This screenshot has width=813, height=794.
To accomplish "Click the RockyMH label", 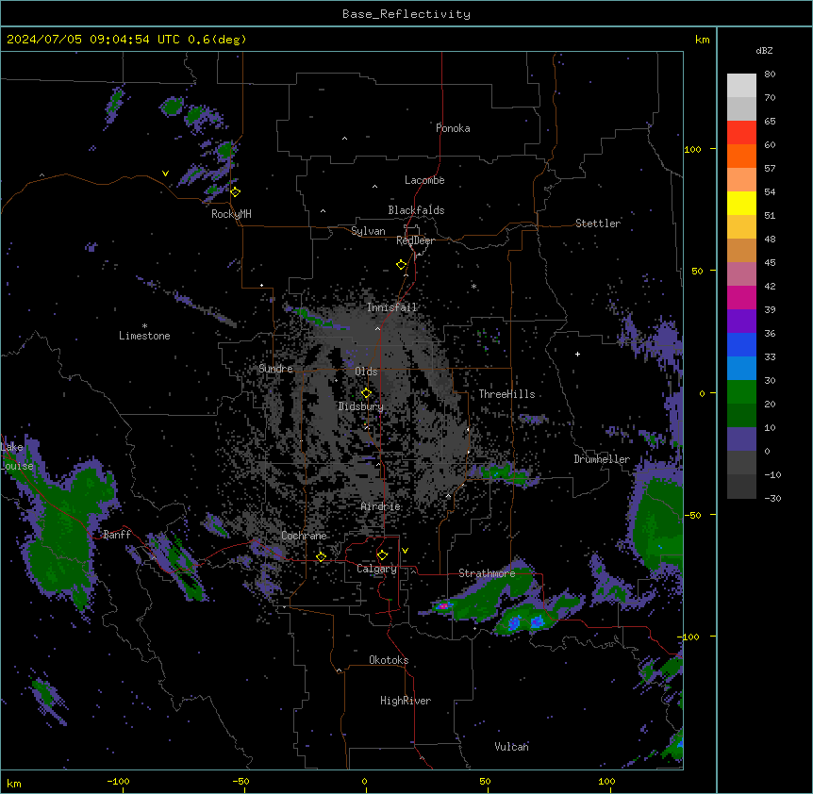I will click(231, 214).
